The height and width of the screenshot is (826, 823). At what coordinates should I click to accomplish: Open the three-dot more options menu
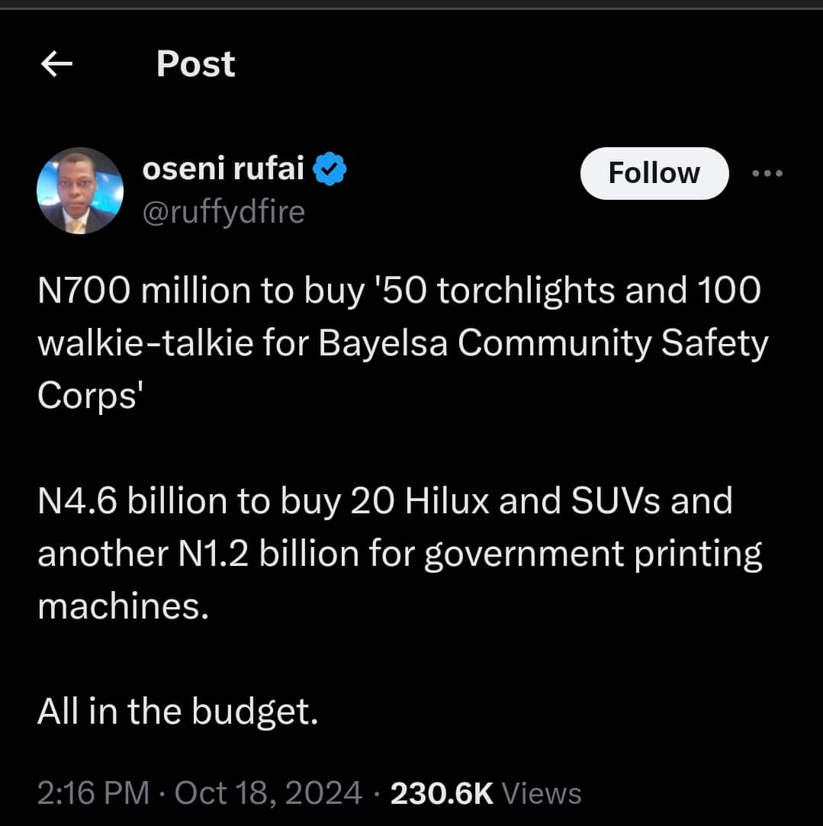coord(767,174)
